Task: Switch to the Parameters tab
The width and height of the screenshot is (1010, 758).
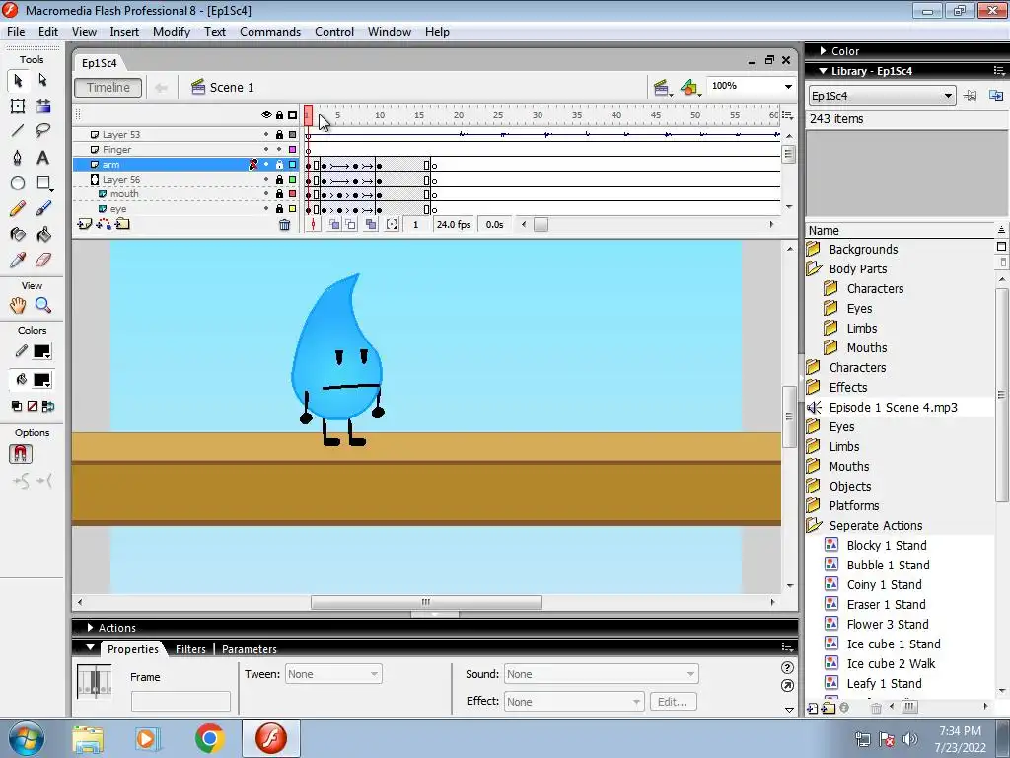Action: coord(250,649)
